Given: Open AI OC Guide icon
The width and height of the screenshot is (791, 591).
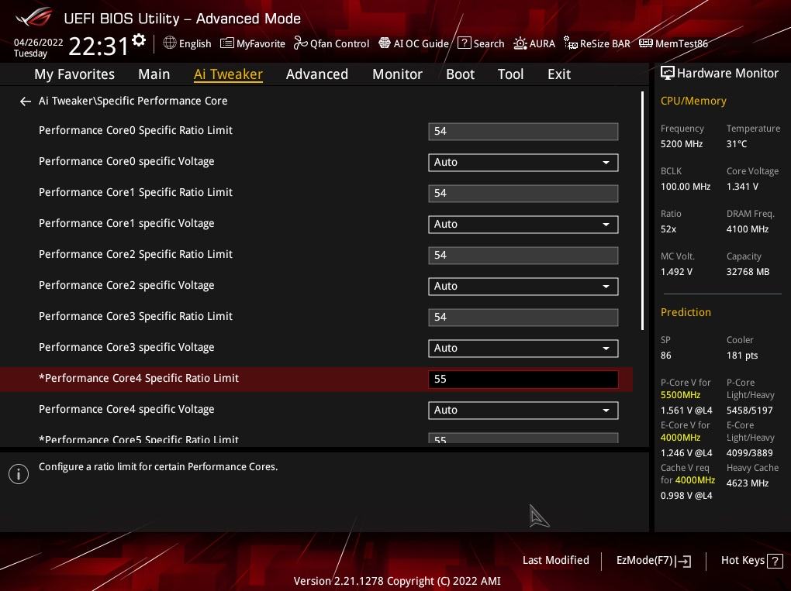Looking at the screenshot, I should tap(385, 43).
